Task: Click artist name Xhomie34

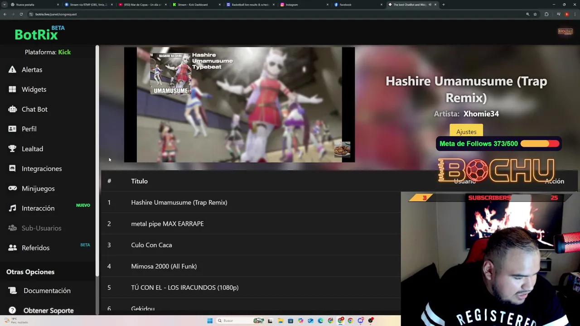Action: pos(481,114)
